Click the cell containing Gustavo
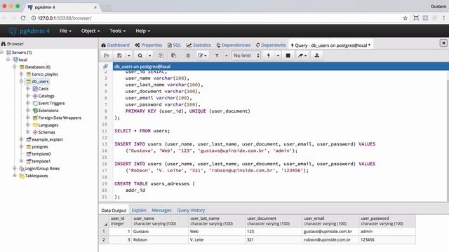The width and height of the screenshot is (449, 252). click(160, 232)
